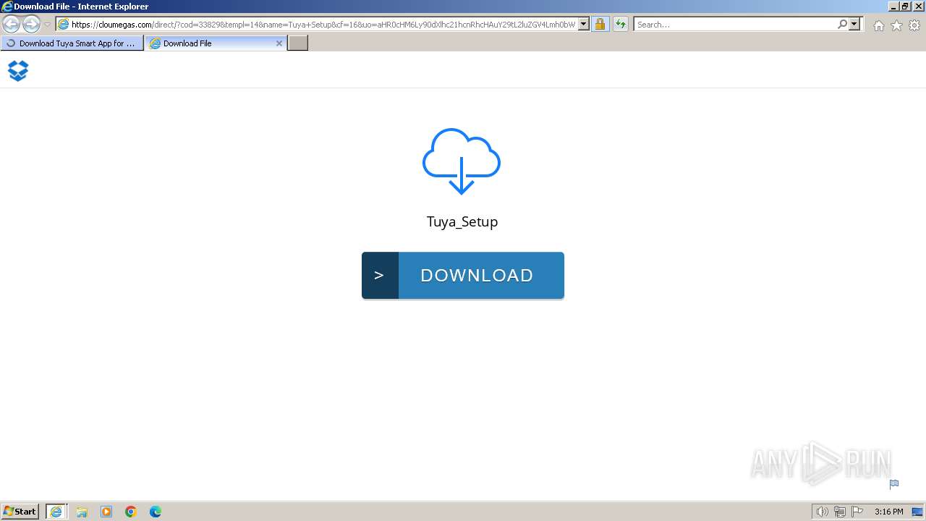Click the volume speaker tray icon
This screenshot has height=521, width=926.
(x=822, y=512)
